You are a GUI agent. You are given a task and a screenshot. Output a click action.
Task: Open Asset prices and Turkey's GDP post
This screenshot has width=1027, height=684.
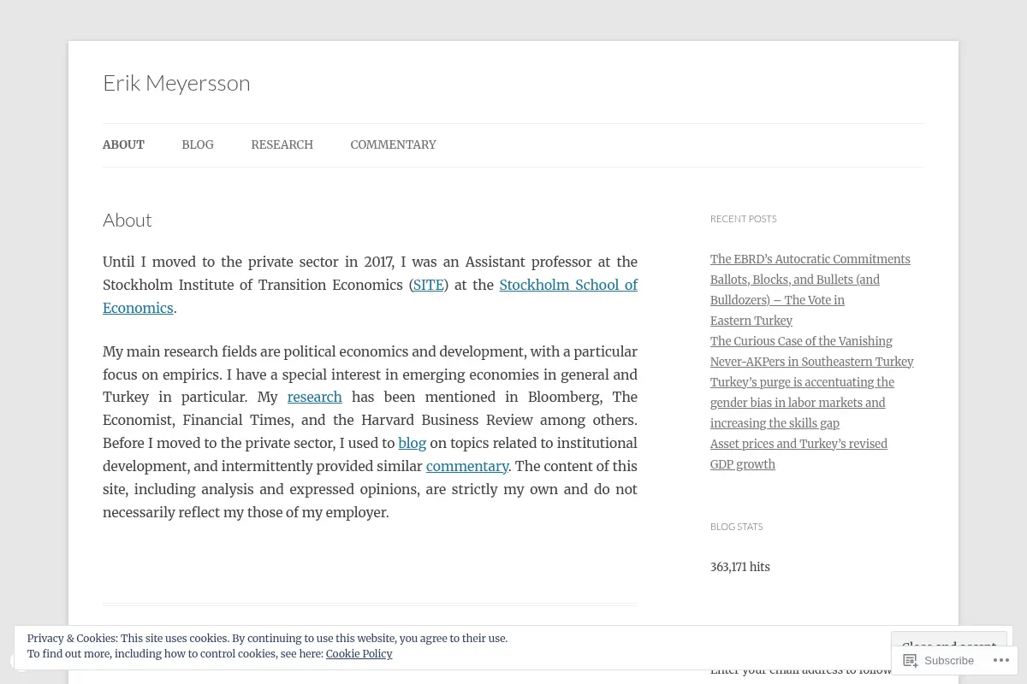(798, 454)
